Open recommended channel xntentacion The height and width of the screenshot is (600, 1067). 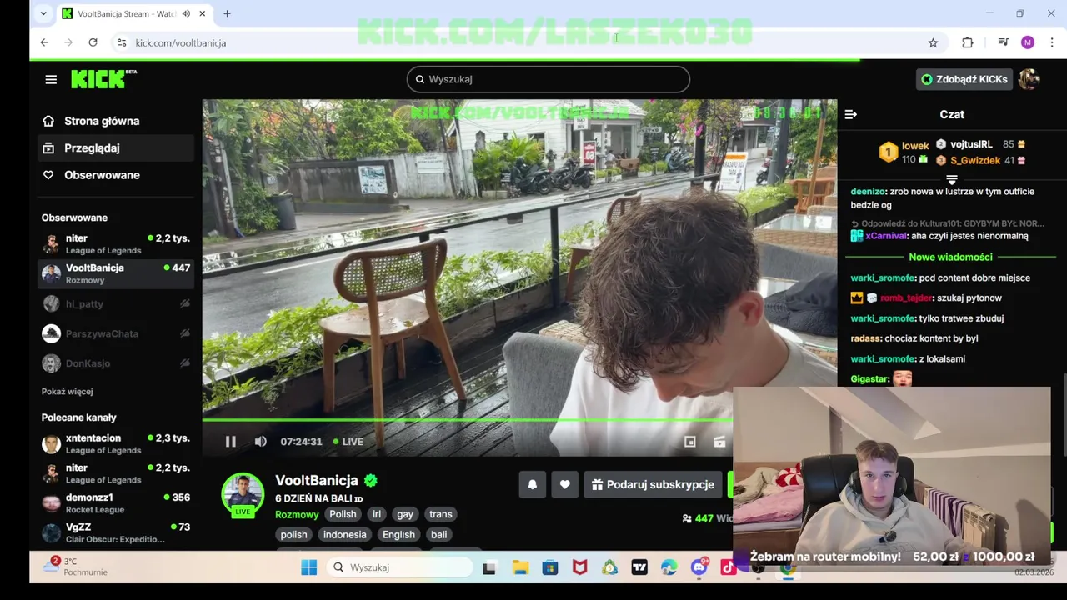pos(116,443)
